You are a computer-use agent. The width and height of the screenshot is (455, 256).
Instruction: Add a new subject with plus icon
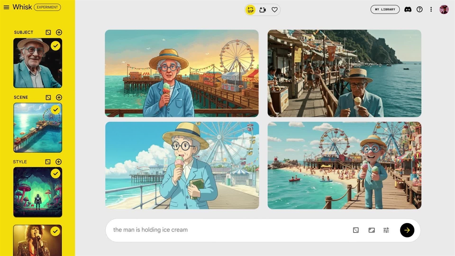(x=59, y=32)
